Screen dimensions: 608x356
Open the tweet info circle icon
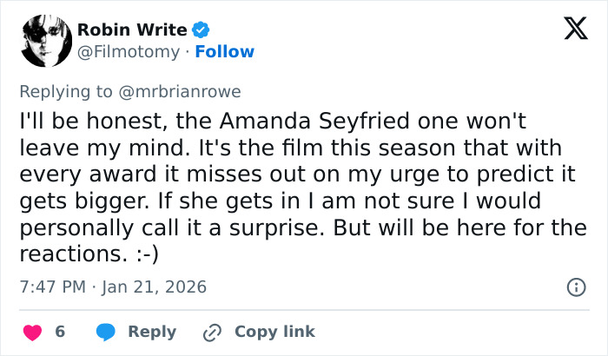pyautogui.click(x=575, y=287)
